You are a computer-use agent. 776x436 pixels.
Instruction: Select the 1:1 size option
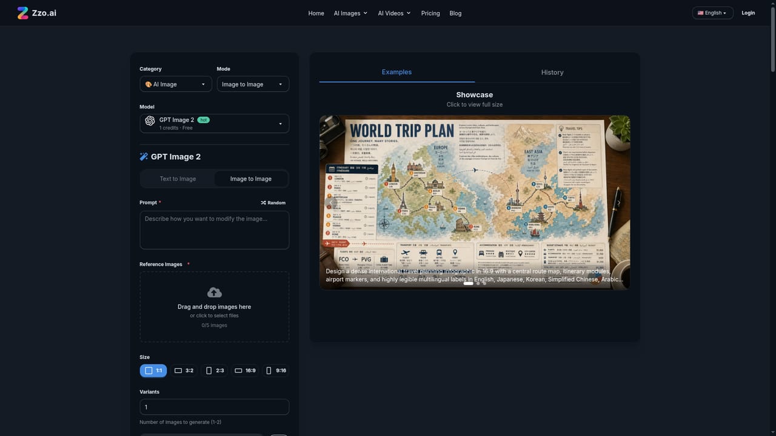pos(153,371)
